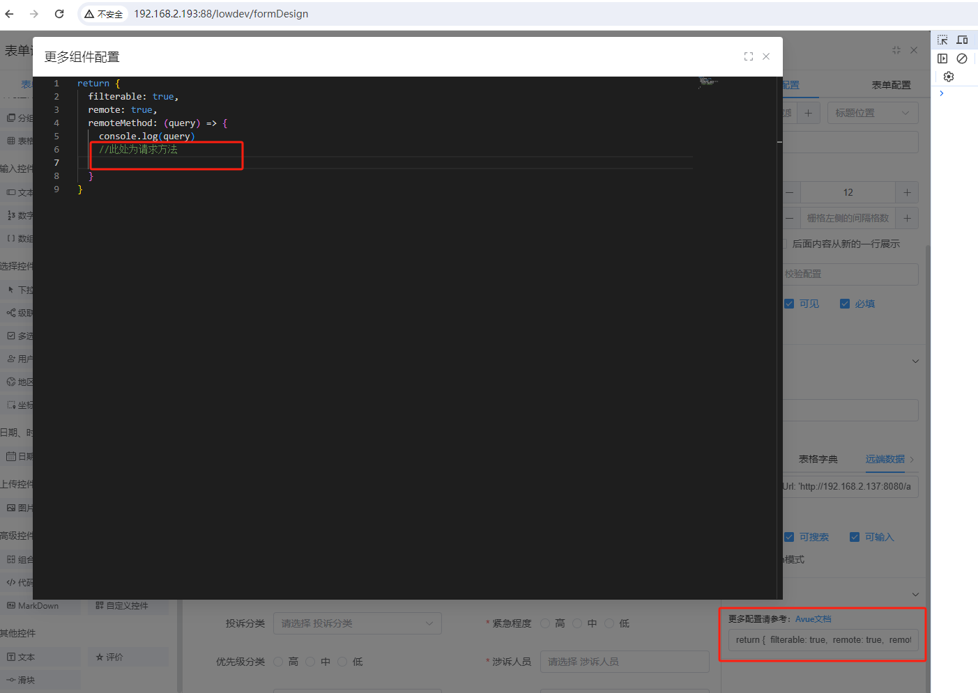Screen dimensions: 978x693
Task: Switch to the 表格字典 tab
Action: coord(818,460)
